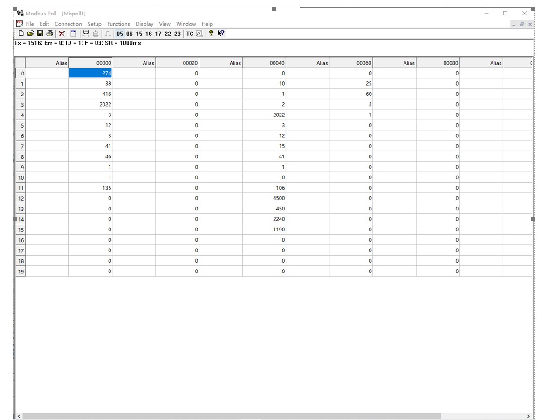Open function 06 write single register
The image size is (541, 420).
(x=130, y=34)
